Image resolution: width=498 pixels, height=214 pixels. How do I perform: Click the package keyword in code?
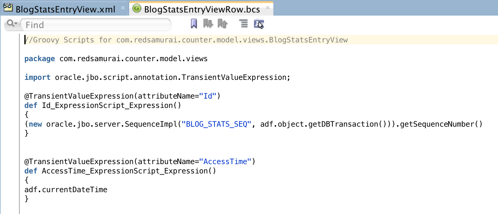point(40,59)
